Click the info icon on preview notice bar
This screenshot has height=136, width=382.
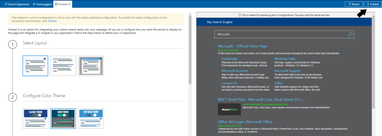[x=240, y=15]
